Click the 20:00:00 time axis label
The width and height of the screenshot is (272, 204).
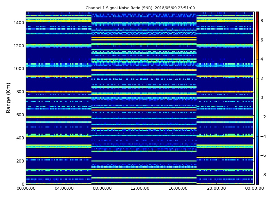coord(216,188)
